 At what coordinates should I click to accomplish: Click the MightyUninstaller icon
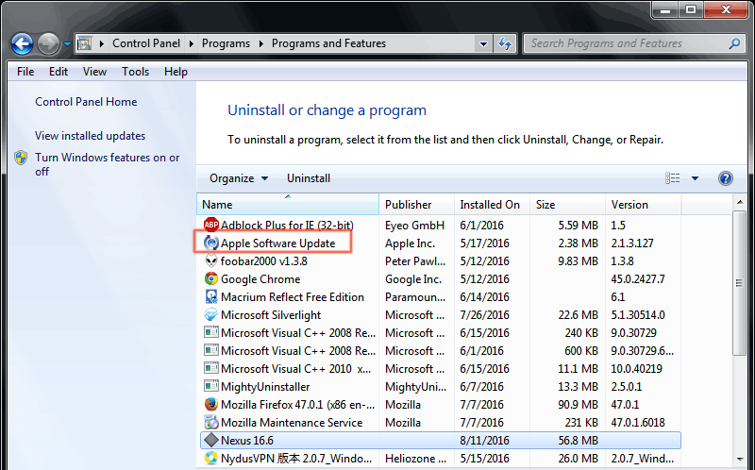click(x=210, y=386)
